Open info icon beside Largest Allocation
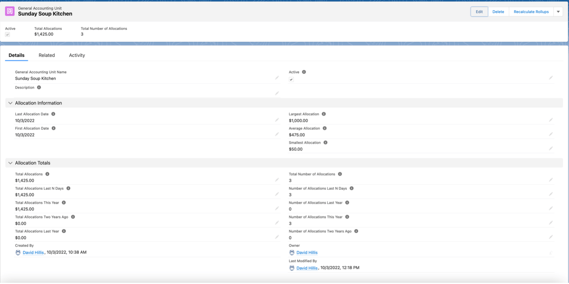The width and height of the screenshot is (569, 284). tap(324, 114)
